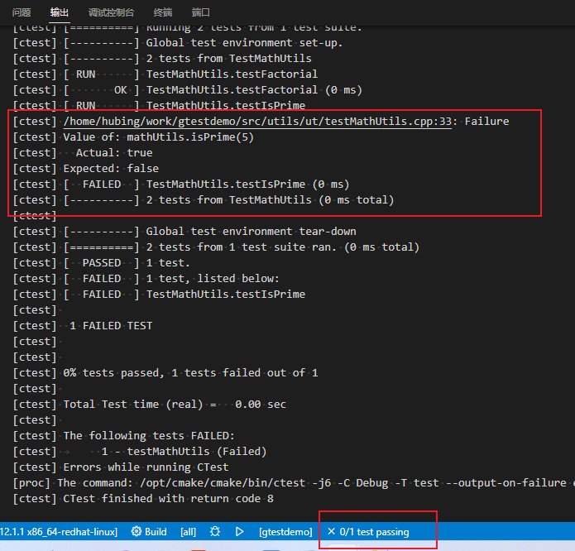This screenshot has width=575, height=551.
Task: Click 'Global test environment tear-down' line
Action: pos(184,232)
